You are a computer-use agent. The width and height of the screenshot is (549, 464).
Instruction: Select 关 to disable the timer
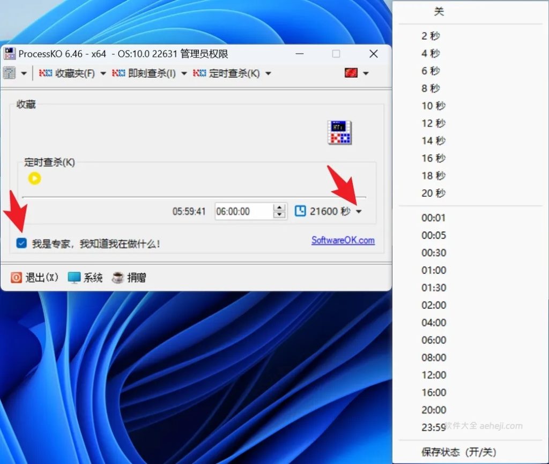click(x=439, y=11)
